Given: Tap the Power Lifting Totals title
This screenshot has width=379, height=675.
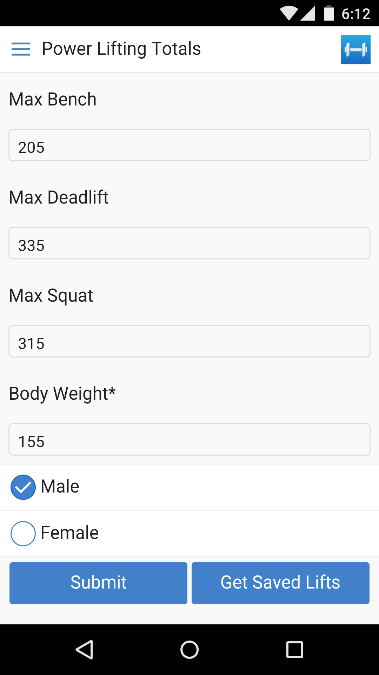Looking at the screenshot, I should (x=121, y=49).
